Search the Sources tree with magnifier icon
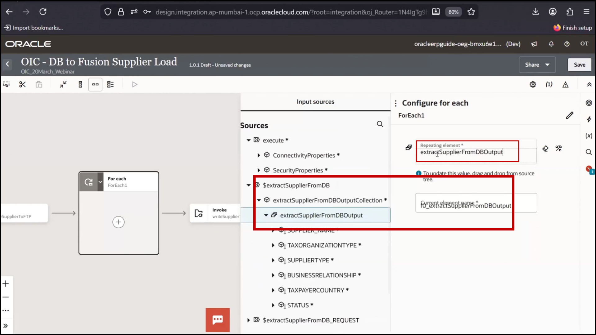The width and height of the screenshot is (596, 335). coord(380,124)
